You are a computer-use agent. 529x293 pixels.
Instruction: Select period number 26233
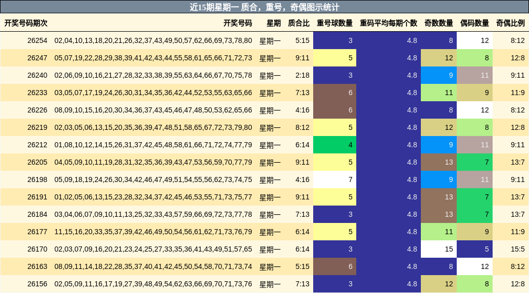pyautogui.click(x=37, y=93)
